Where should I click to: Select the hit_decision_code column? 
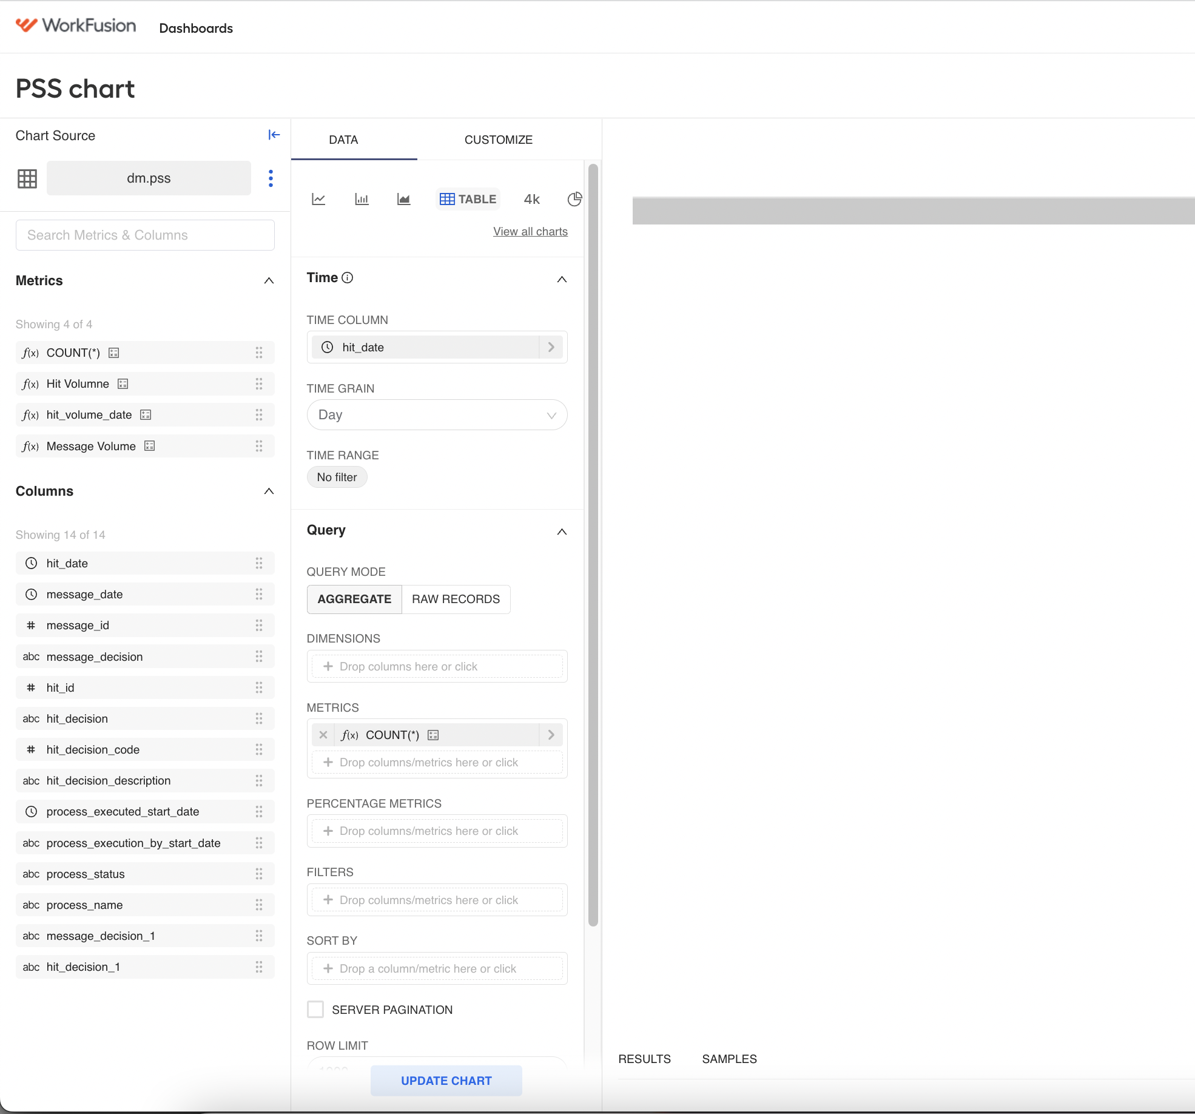(x=145, y=749)
